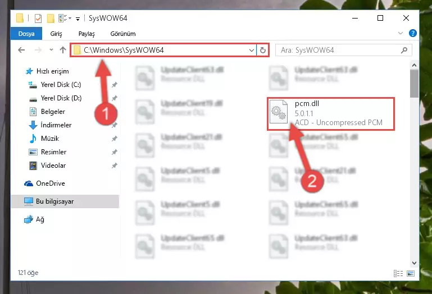Click the Belgeler document icon
The image size is (432, 294).
(33, 112)
